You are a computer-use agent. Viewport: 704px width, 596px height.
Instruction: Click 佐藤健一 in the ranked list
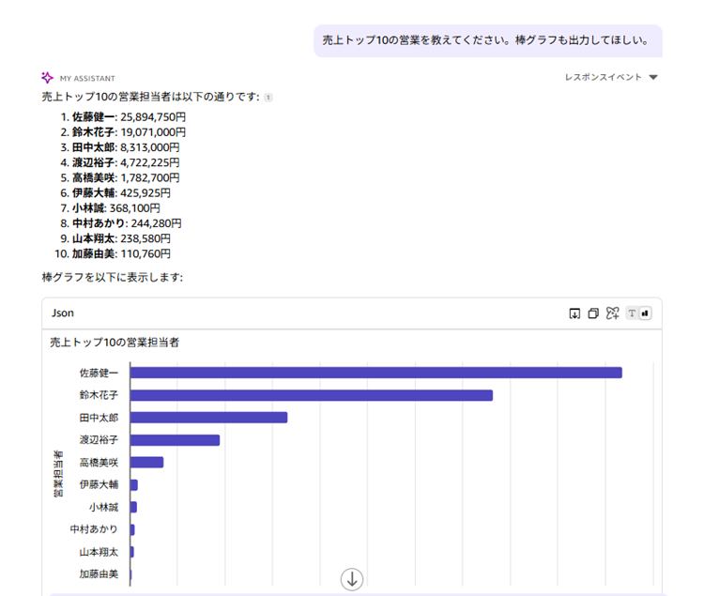(93, 117)
